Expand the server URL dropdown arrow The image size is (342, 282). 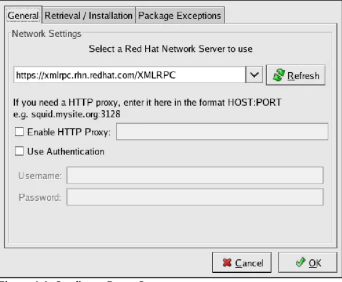click(x=254, y=75)
